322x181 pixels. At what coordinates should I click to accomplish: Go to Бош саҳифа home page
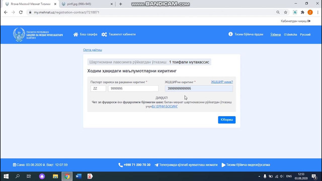(85, 35)
